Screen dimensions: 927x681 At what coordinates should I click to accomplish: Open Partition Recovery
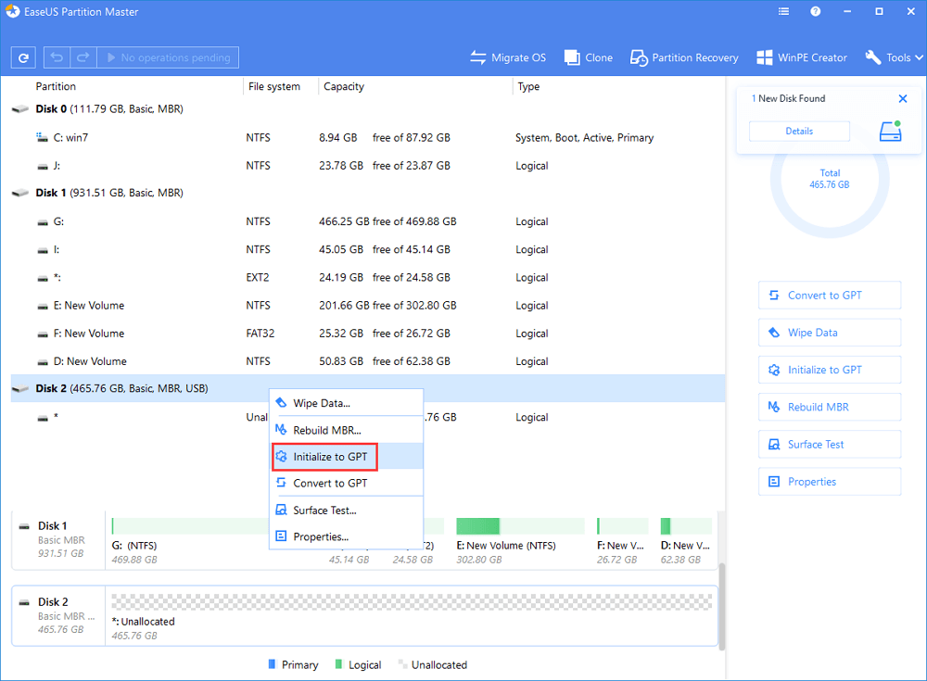[x=684, y=57]
